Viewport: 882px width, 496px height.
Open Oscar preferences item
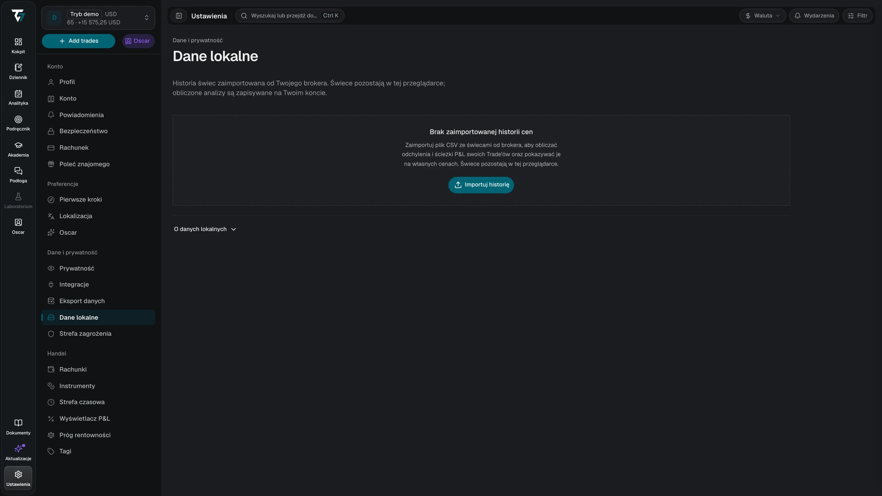click(98, 233)
